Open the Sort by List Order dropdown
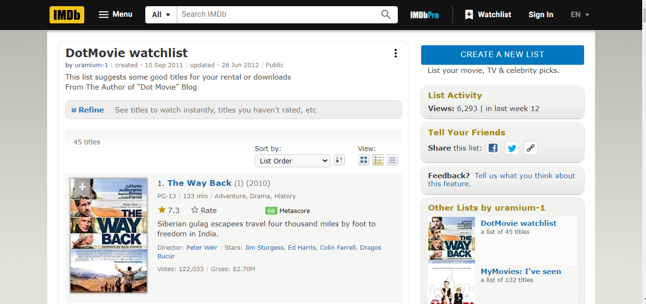Image resolution: width=646 pixels, height=304 pixels. click(x=293, y=161)
